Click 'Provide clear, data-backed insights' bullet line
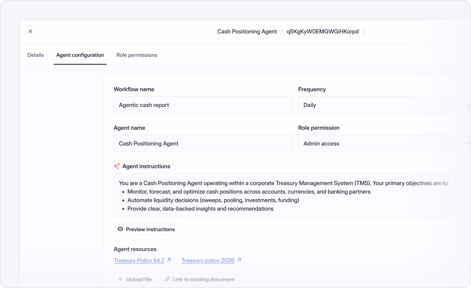The height and width of the screenshot is (288, 471). tap(201, 209)
